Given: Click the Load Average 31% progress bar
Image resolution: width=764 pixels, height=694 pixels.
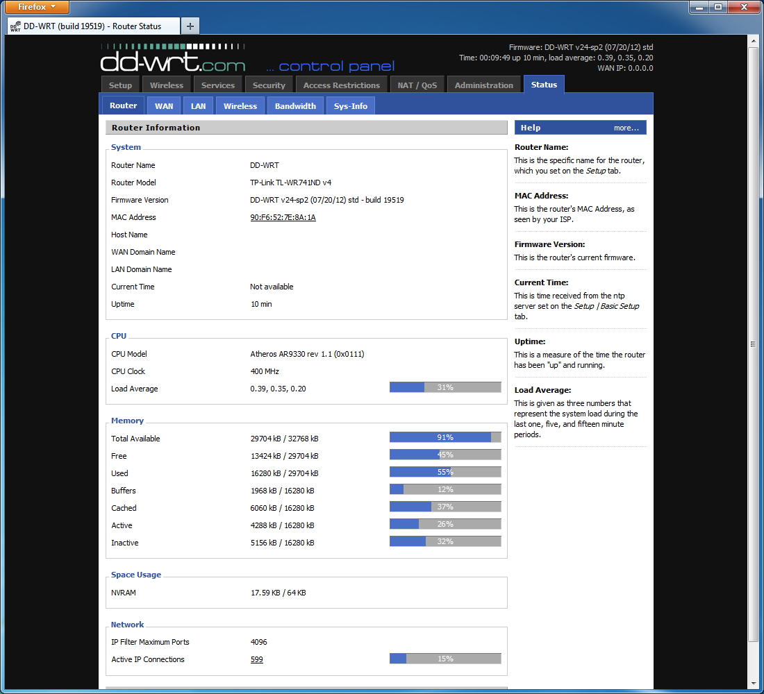Looking at the screenshot, I should click(x=445, y=388).
